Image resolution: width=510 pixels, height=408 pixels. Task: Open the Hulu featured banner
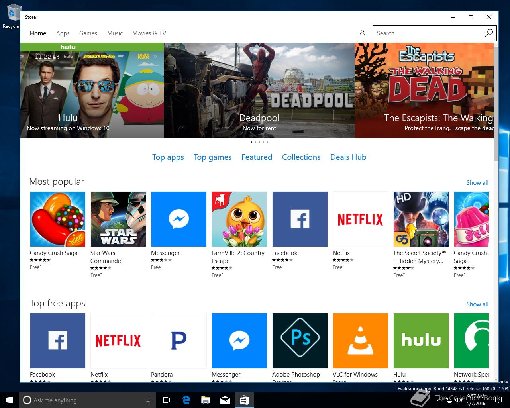[x=92, y=90]
